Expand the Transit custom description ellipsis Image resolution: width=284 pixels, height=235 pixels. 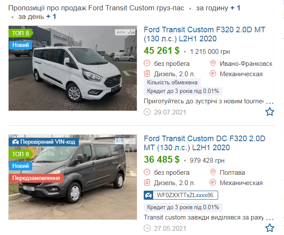[270, 219]
